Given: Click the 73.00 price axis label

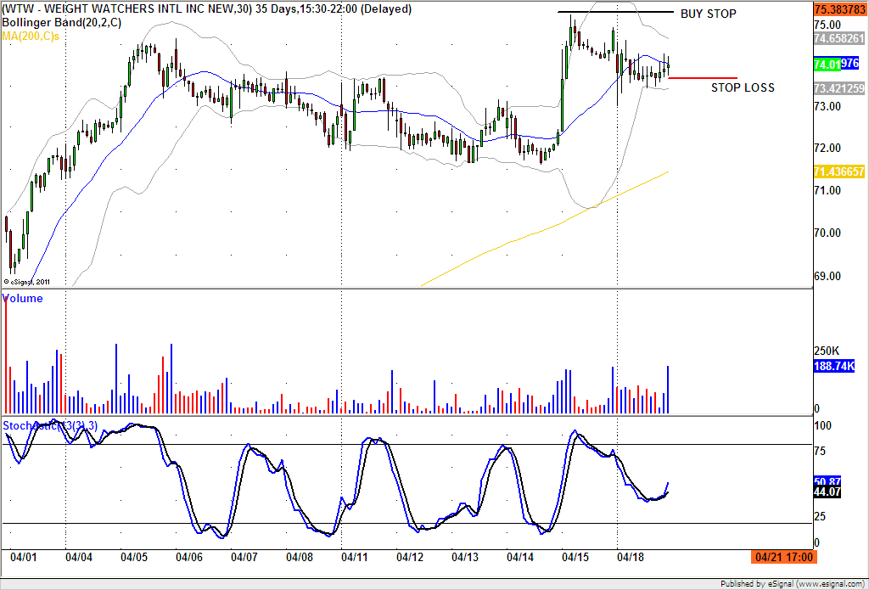Looking at the screenshot, I should click(828, 106).
